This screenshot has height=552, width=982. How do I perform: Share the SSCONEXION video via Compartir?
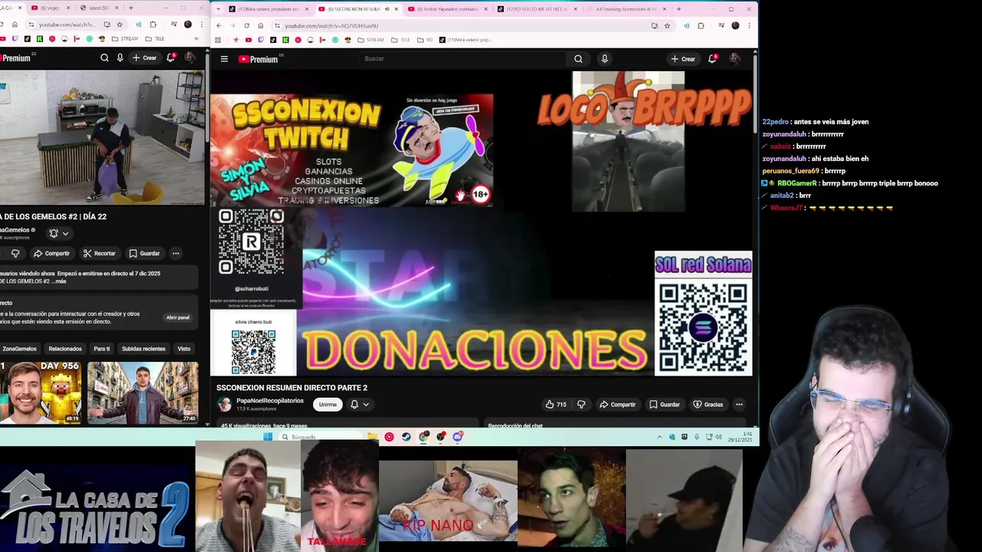(x=618, y=405)
